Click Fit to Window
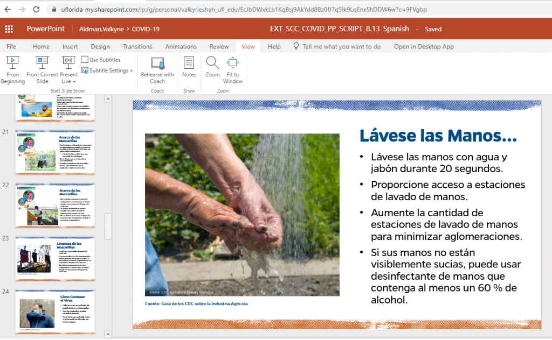This screenshot has width=552, height=340. (x=232, y=70)
